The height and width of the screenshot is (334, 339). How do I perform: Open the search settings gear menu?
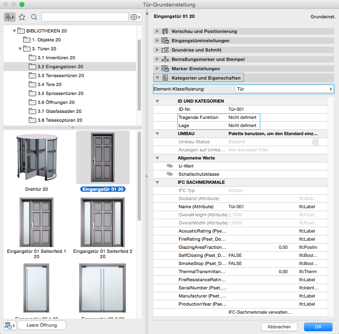pos(136,17)
